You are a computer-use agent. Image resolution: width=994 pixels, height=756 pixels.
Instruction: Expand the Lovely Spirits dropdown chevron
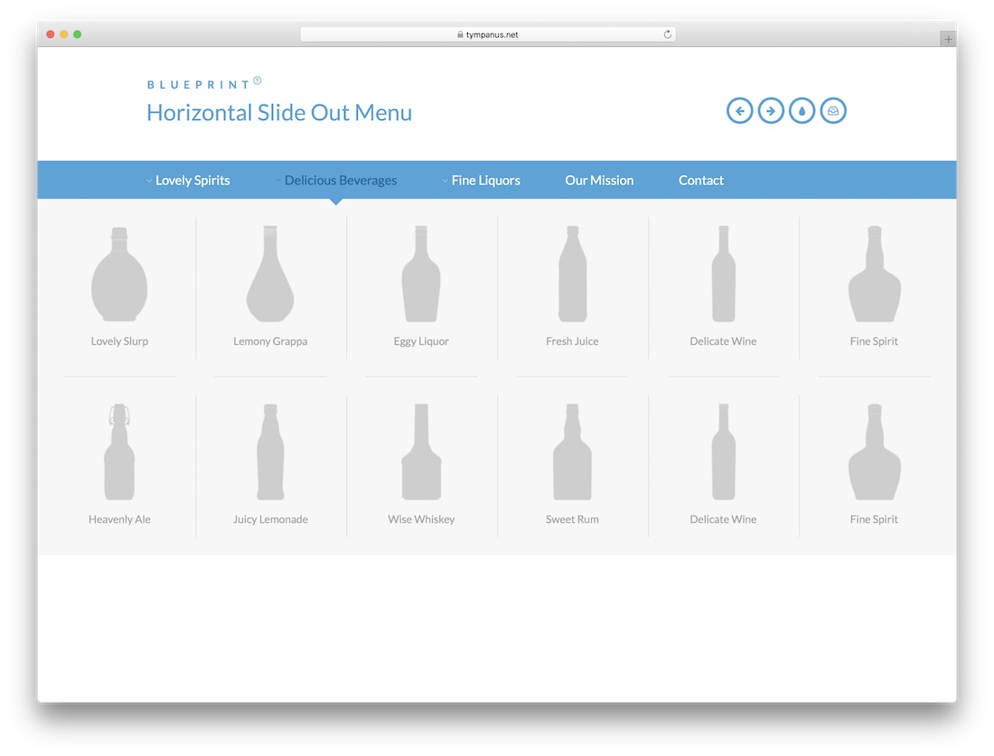[149, 181]
